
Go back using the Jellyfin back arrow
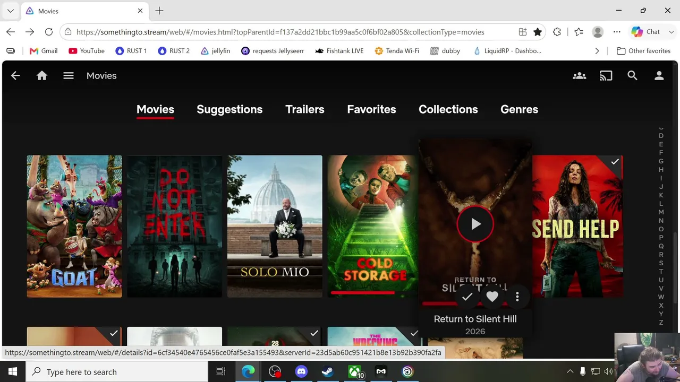[x=15, y=76]
